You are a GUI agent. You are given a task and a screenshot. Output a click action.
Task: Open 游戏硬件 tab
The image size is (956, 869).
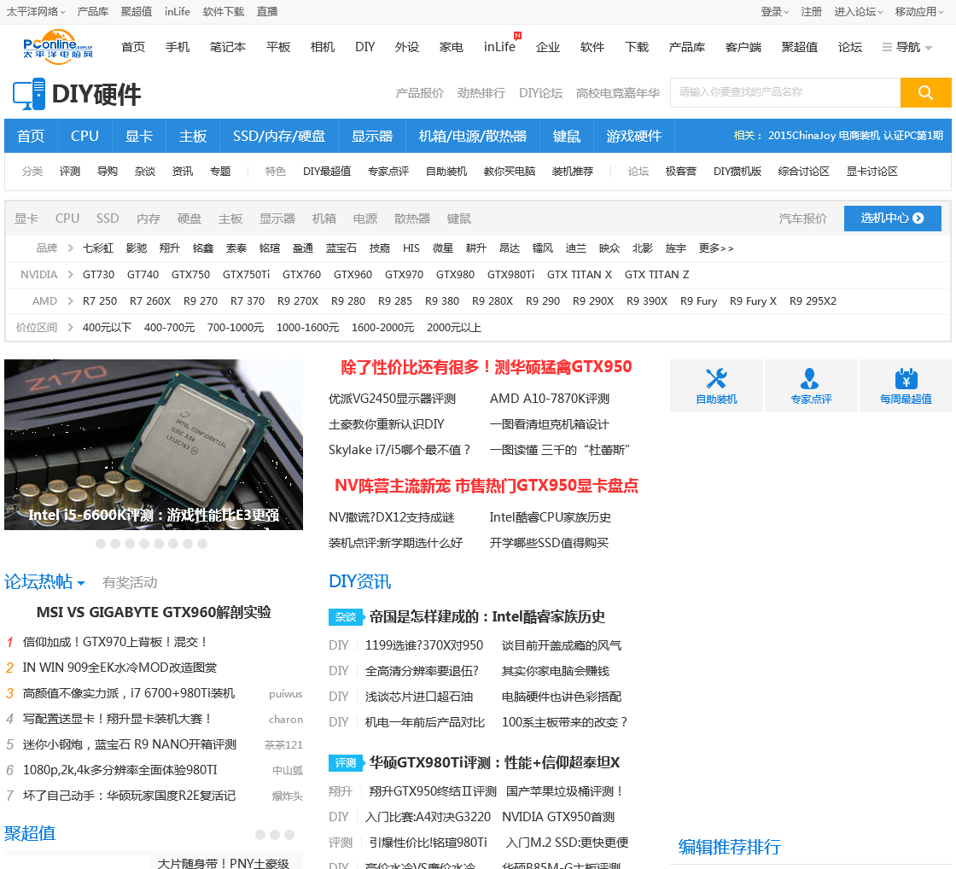click(634, 136)
